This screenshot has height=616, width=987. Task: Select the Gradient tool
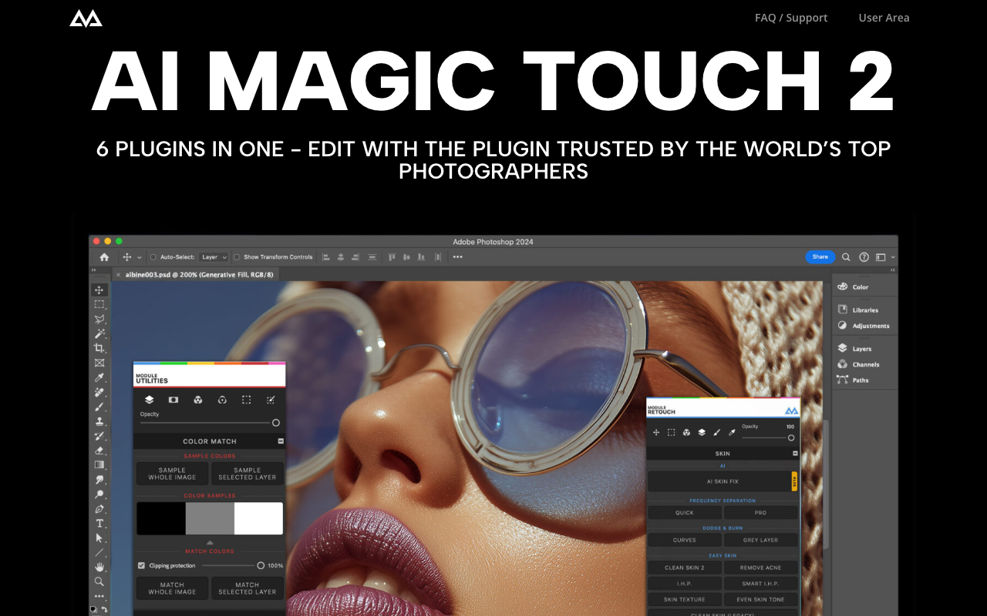coord(99,465)
